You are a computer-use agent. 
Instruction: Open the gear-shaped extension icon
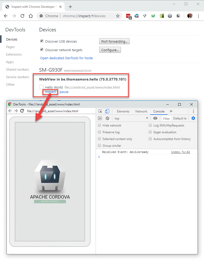pyautogui.click(x=170, y=16)
